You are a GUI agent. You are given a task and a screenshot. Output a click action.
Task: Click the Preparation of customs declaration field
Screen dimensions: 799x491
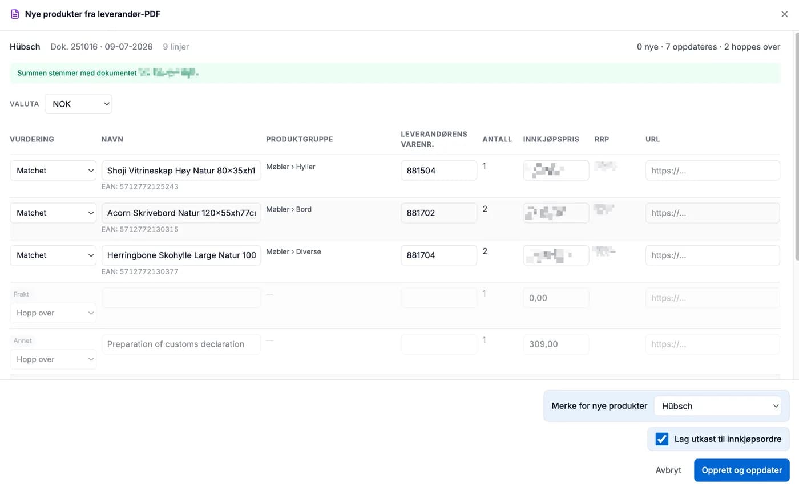[x=181, y=344]
